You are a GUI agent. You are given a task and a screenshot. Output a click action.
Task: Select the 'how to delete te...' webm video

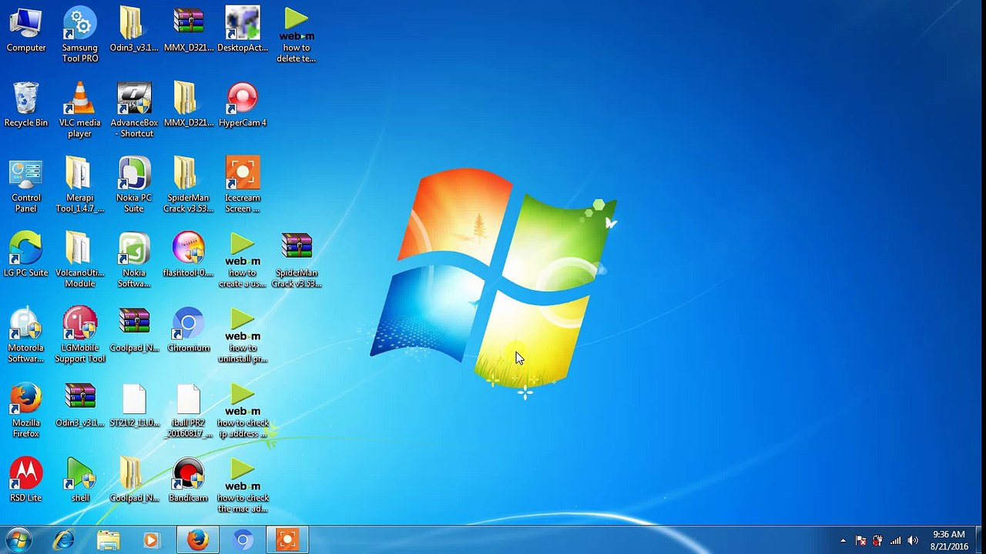(297, 35)
